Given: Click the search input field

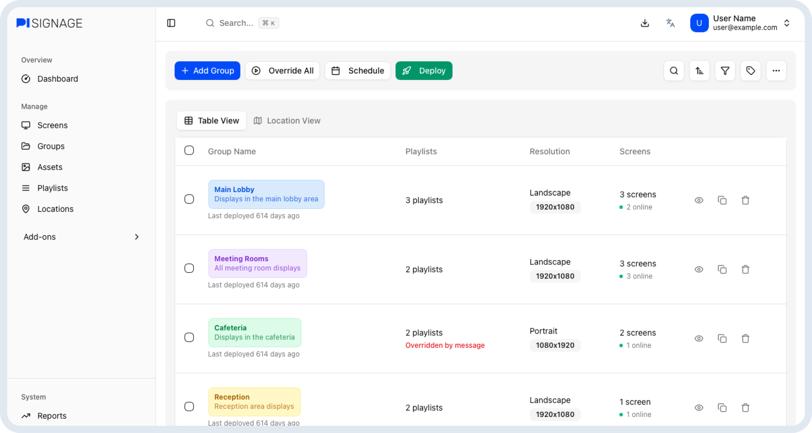Looking at the screenshot, I should [242, 23].
